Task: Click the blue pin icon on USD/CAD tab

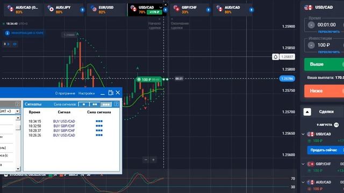Action: [166, 10]
